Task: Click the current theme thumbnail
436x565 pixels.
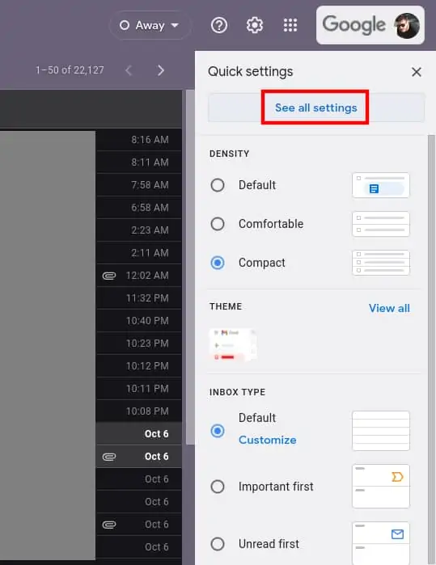Action: [233, 345]
